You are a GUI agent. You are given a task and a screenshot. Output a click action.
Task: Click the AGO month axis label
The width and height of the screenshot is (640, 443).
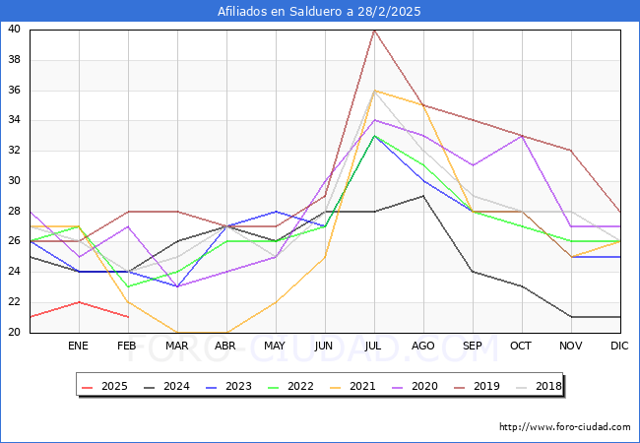422,346
